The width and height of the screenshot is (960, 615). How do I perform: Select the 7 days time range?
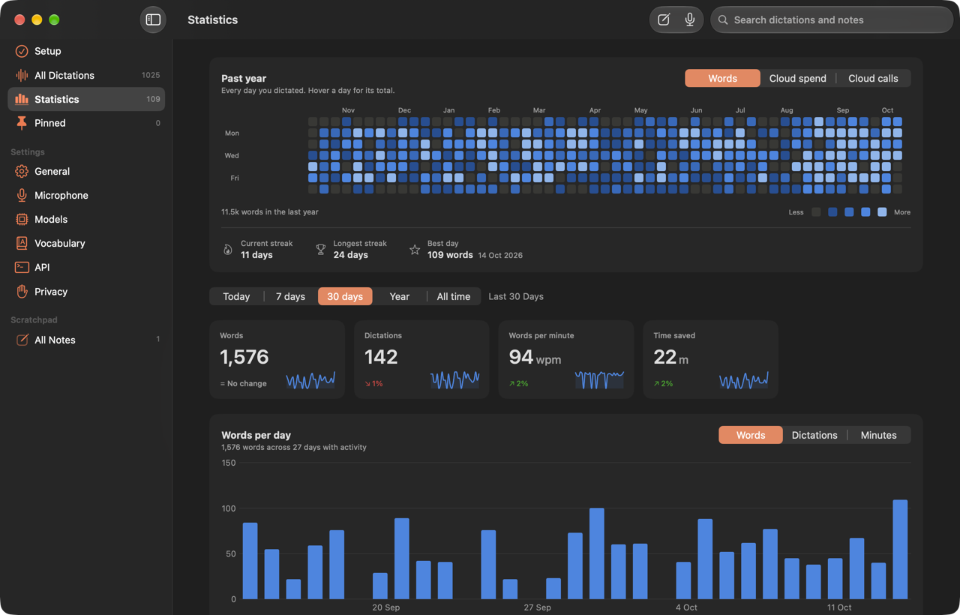[290, 296]
